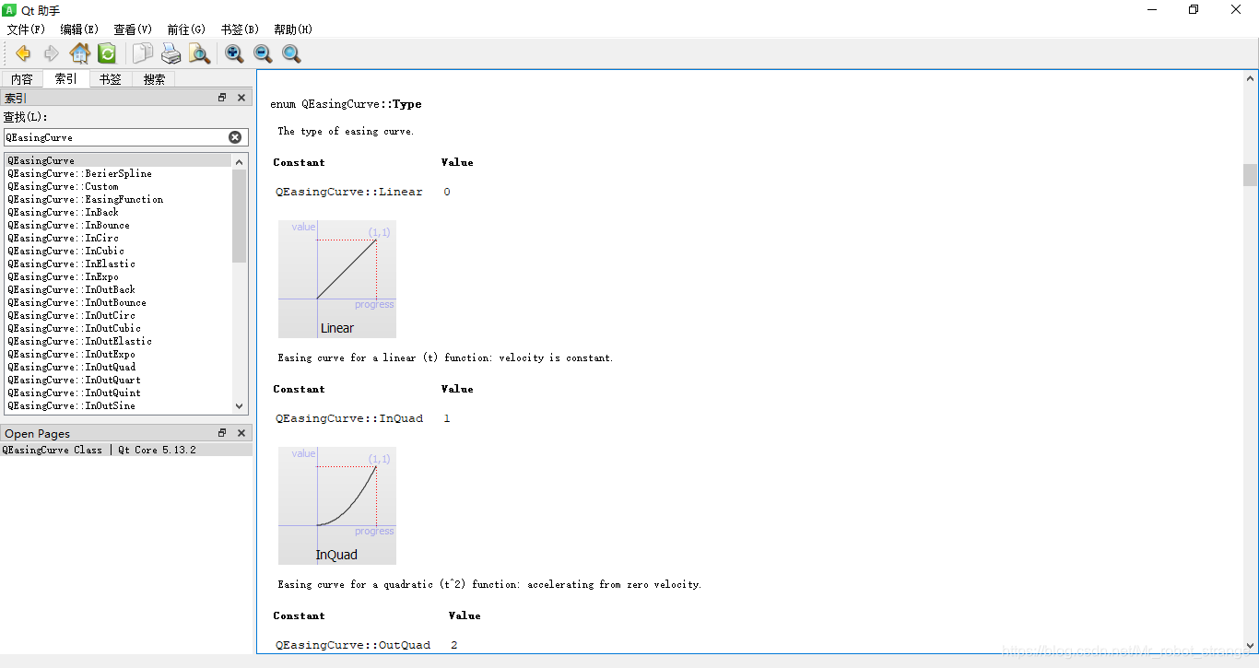Close the 索引 index panel

241,98
